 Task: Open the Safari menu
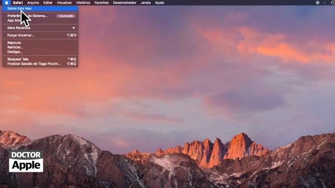18,3
